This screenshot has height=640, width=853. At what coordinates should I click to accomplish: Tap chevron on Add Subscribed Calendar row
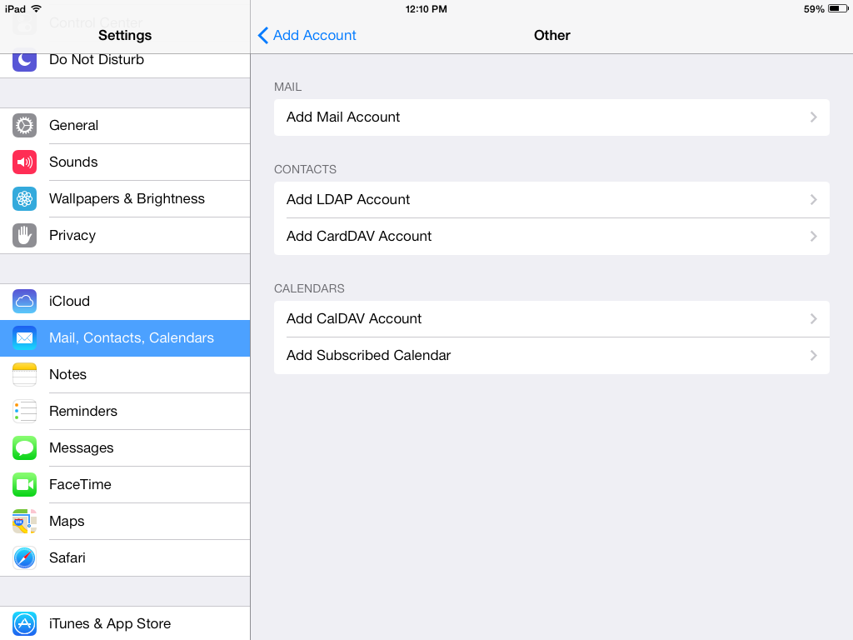pyautogui.click(x=813, y=355)
